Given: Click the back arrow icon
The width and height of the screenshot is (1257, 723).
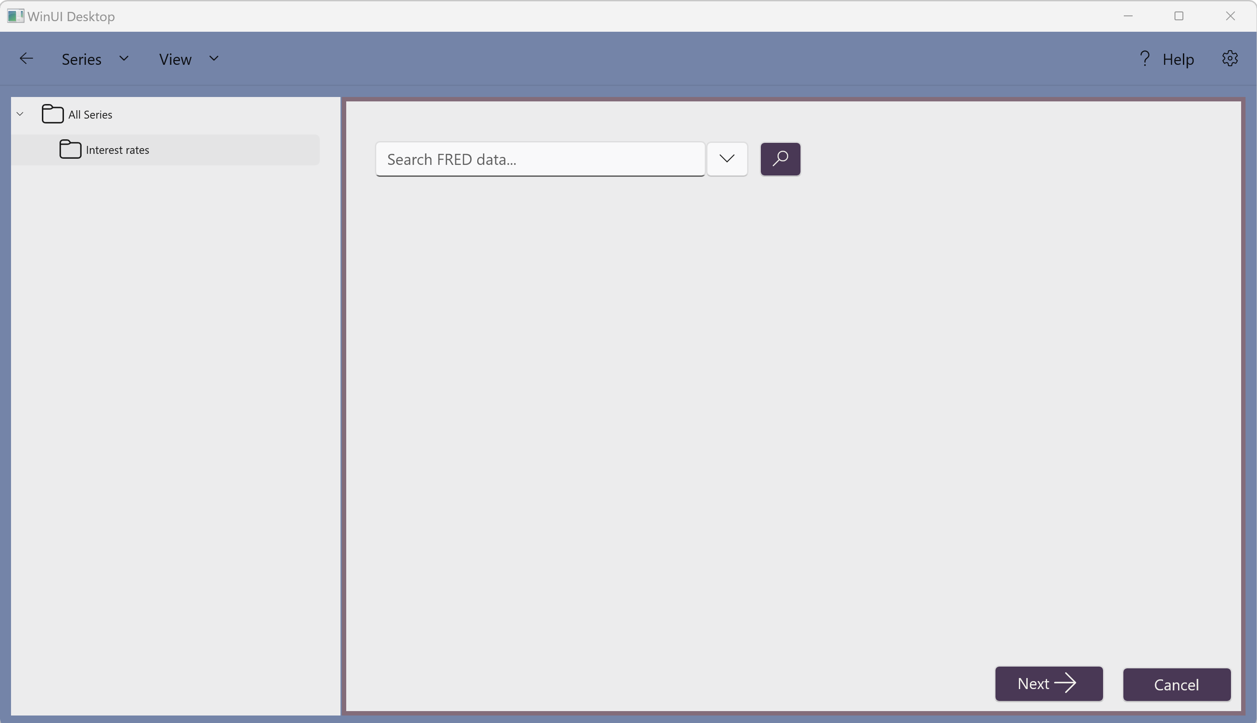Looking at the screenshot, I should [x=26, y=59].
